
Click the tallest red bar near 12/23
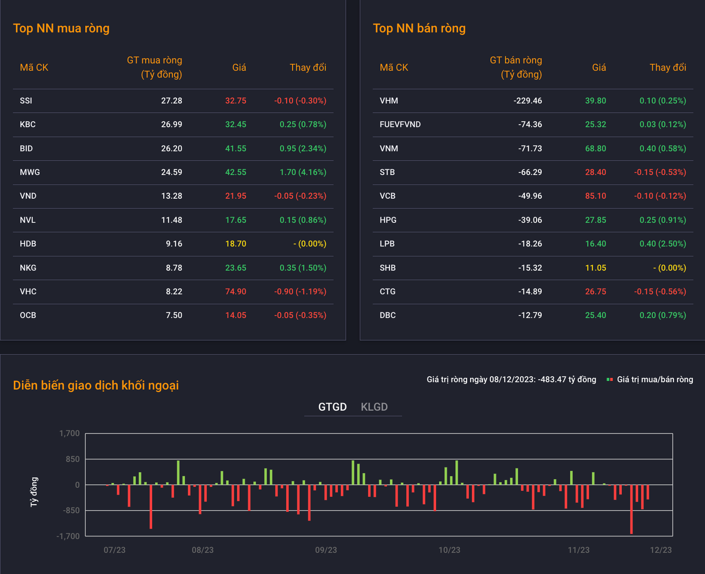click(x=631, y=509)
